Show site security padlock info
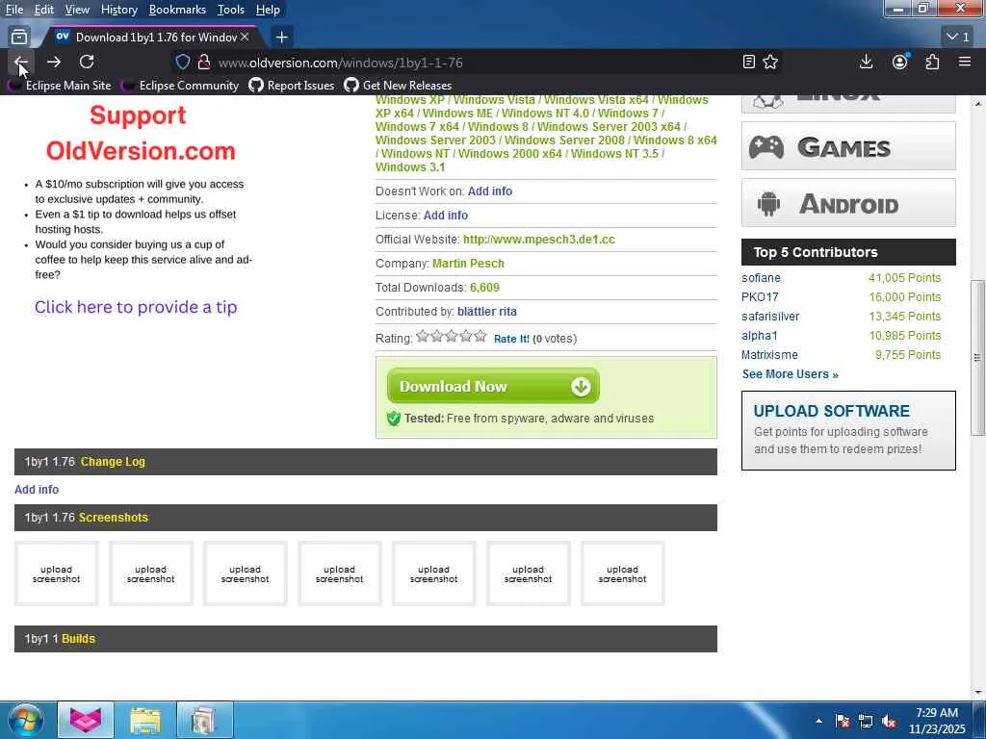Screen dimensions: 986x739 [x=204, y=63]
